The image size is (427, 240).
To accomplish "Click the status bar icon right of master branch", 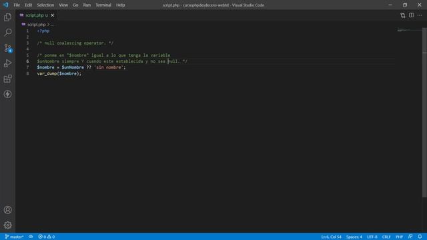I will tap(31, 237).
